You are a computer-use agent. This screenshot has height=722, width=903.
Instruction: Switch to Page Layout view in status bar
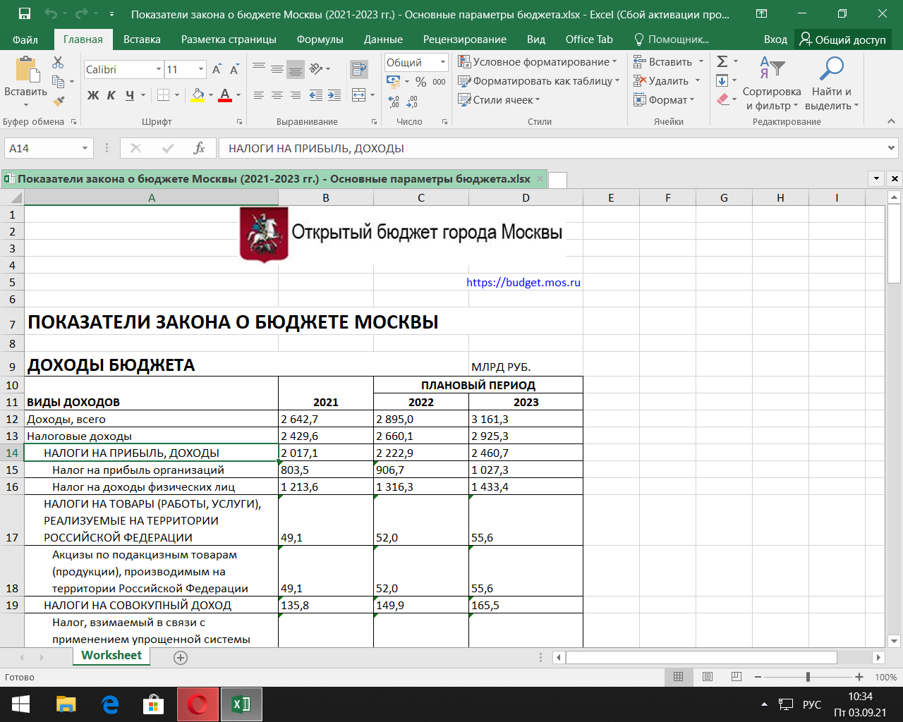(708, 677)
